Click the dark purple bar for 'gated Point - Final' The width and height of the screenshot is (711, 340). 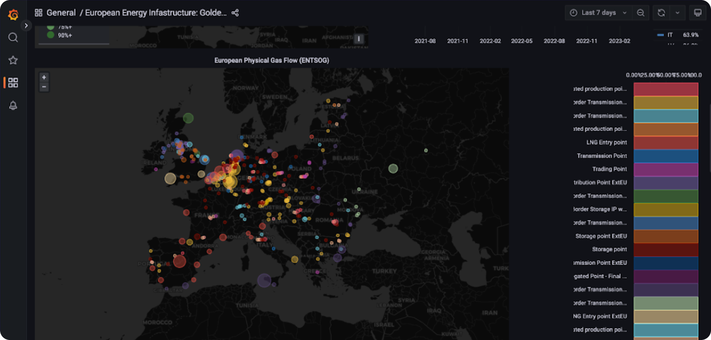[666, 277]
